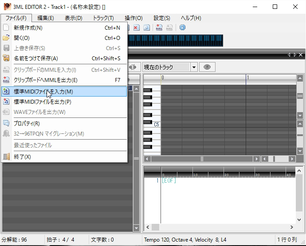The width and height of the screenshot is (306, 246).
Task: Click the properties icon beside プロパティ(R)
Action: [x=6, y=123]
